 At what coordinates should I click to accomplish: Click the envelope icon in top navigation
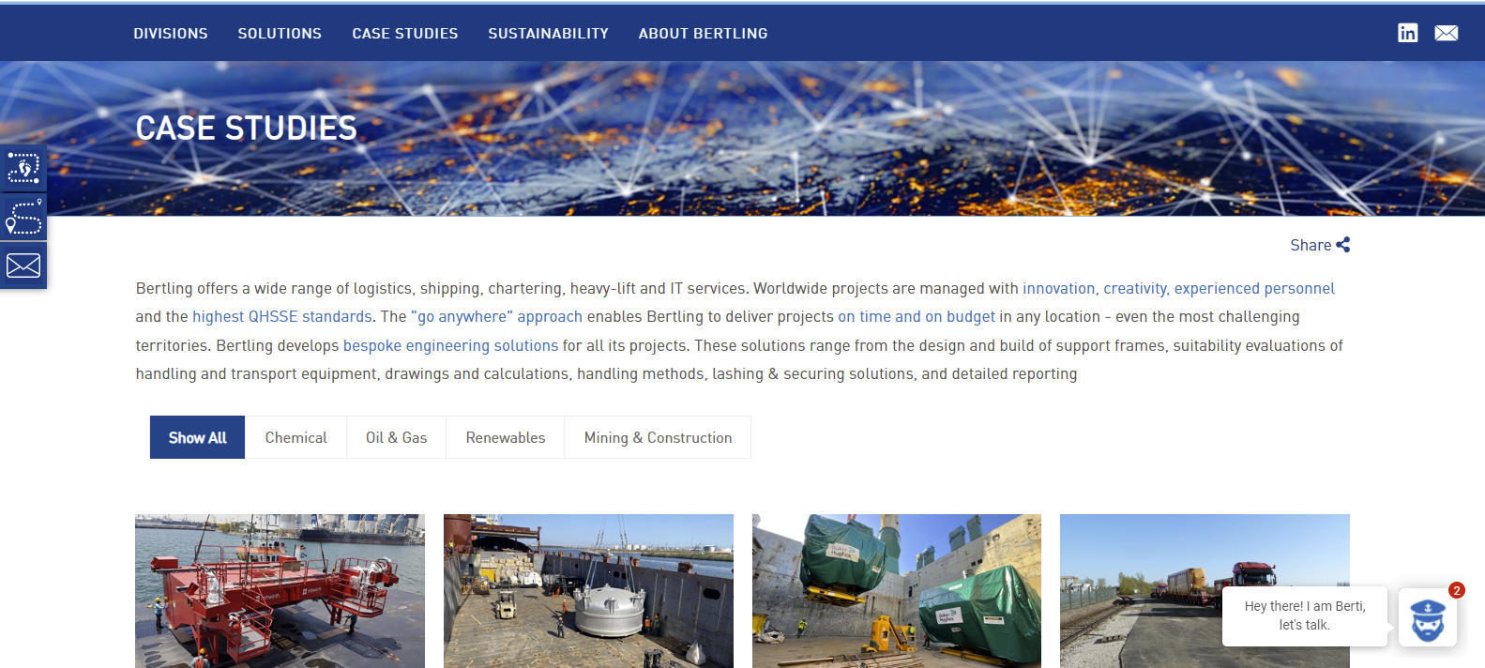click(x=1447, y=33)
